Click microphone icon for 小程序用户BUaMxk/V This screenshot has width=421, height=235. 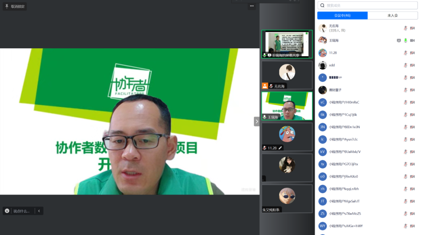click(x=405, y=152)
